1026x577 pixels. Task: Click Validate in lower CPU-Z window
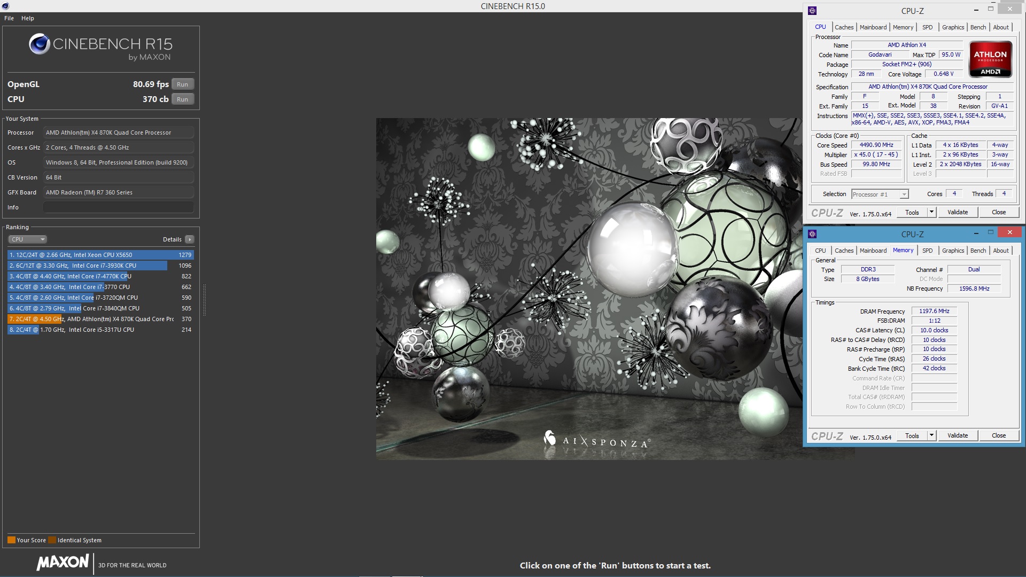pos(958,436)
